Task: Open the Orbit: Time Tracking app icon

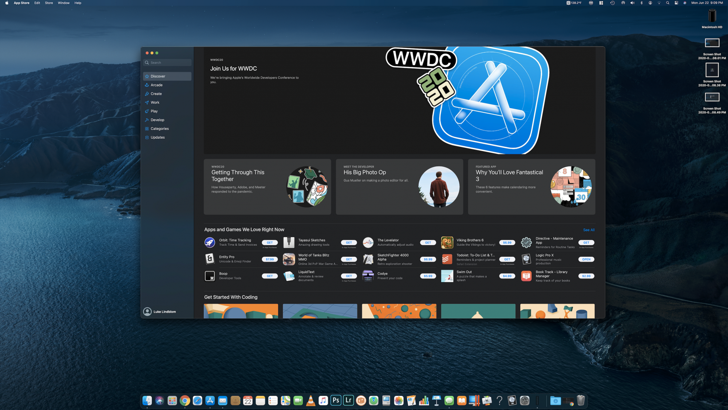Action: click(x=210, y=242)
